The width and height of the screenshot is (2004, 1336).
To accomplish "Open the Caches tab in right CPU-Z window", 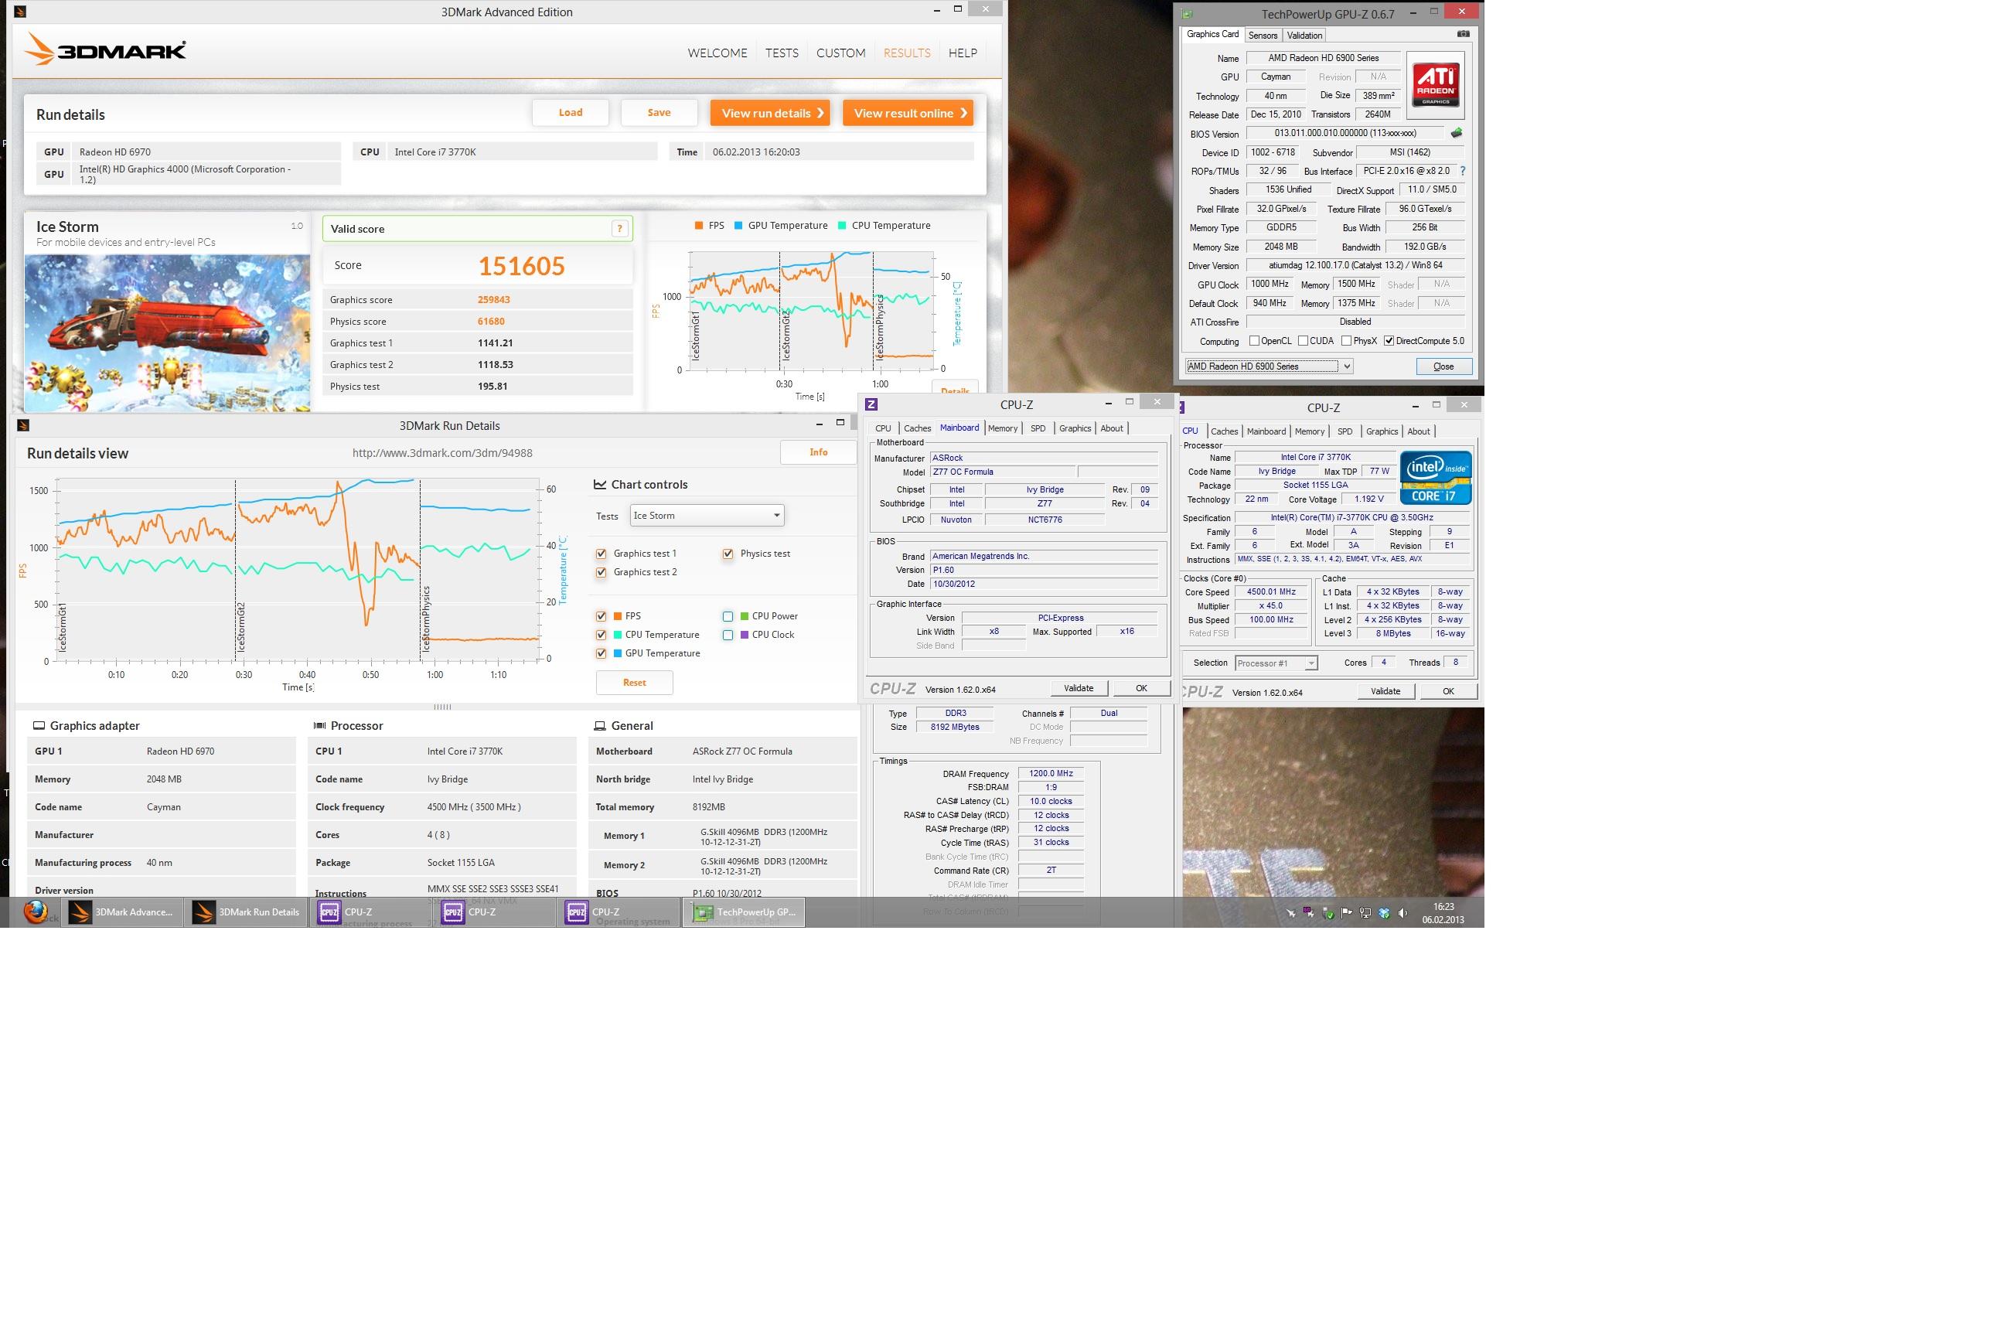I will [1225, 431].
